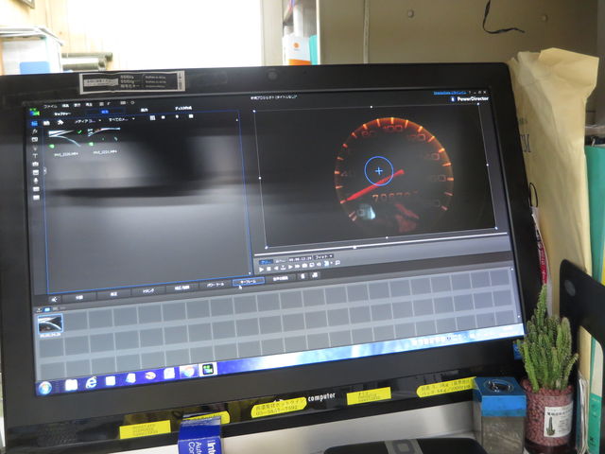Image resolution: width=605 pixels, height=454 pixels.
Task: Open the Transition Room
Action: [35, 164]
